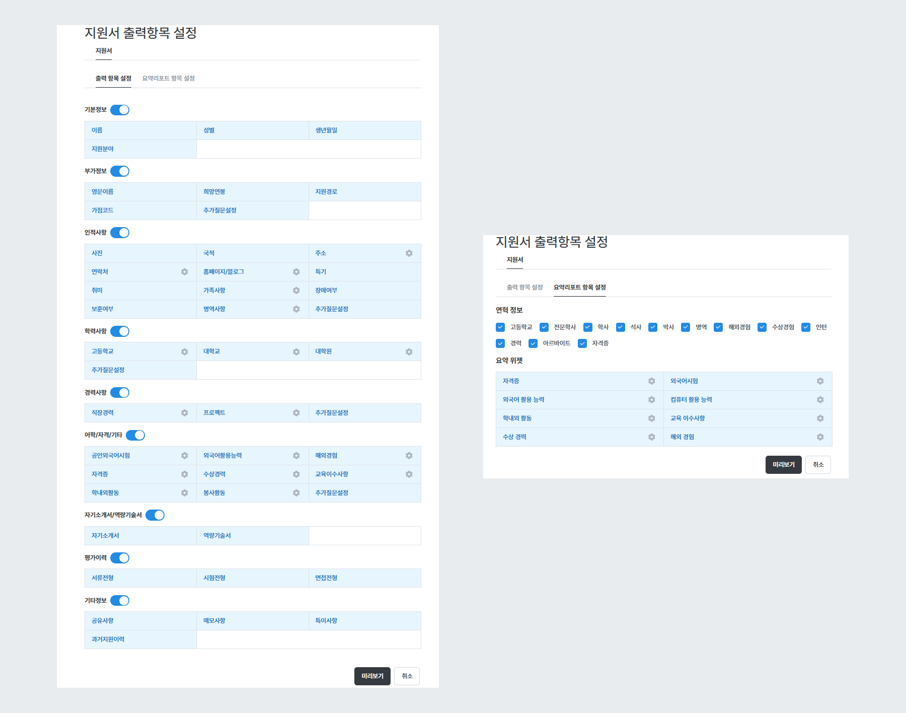The width and height of the screenshot is (906, 713).
Task: Select the 메모사항 field cell
Action: tap(253, 621)
